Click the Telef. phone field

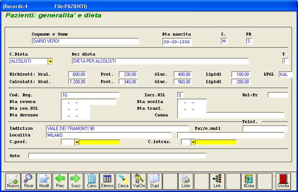coord(265,129)
